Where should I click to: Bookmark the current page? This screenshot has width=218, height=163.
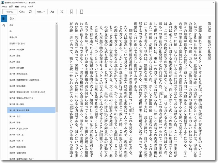point(72,12)
